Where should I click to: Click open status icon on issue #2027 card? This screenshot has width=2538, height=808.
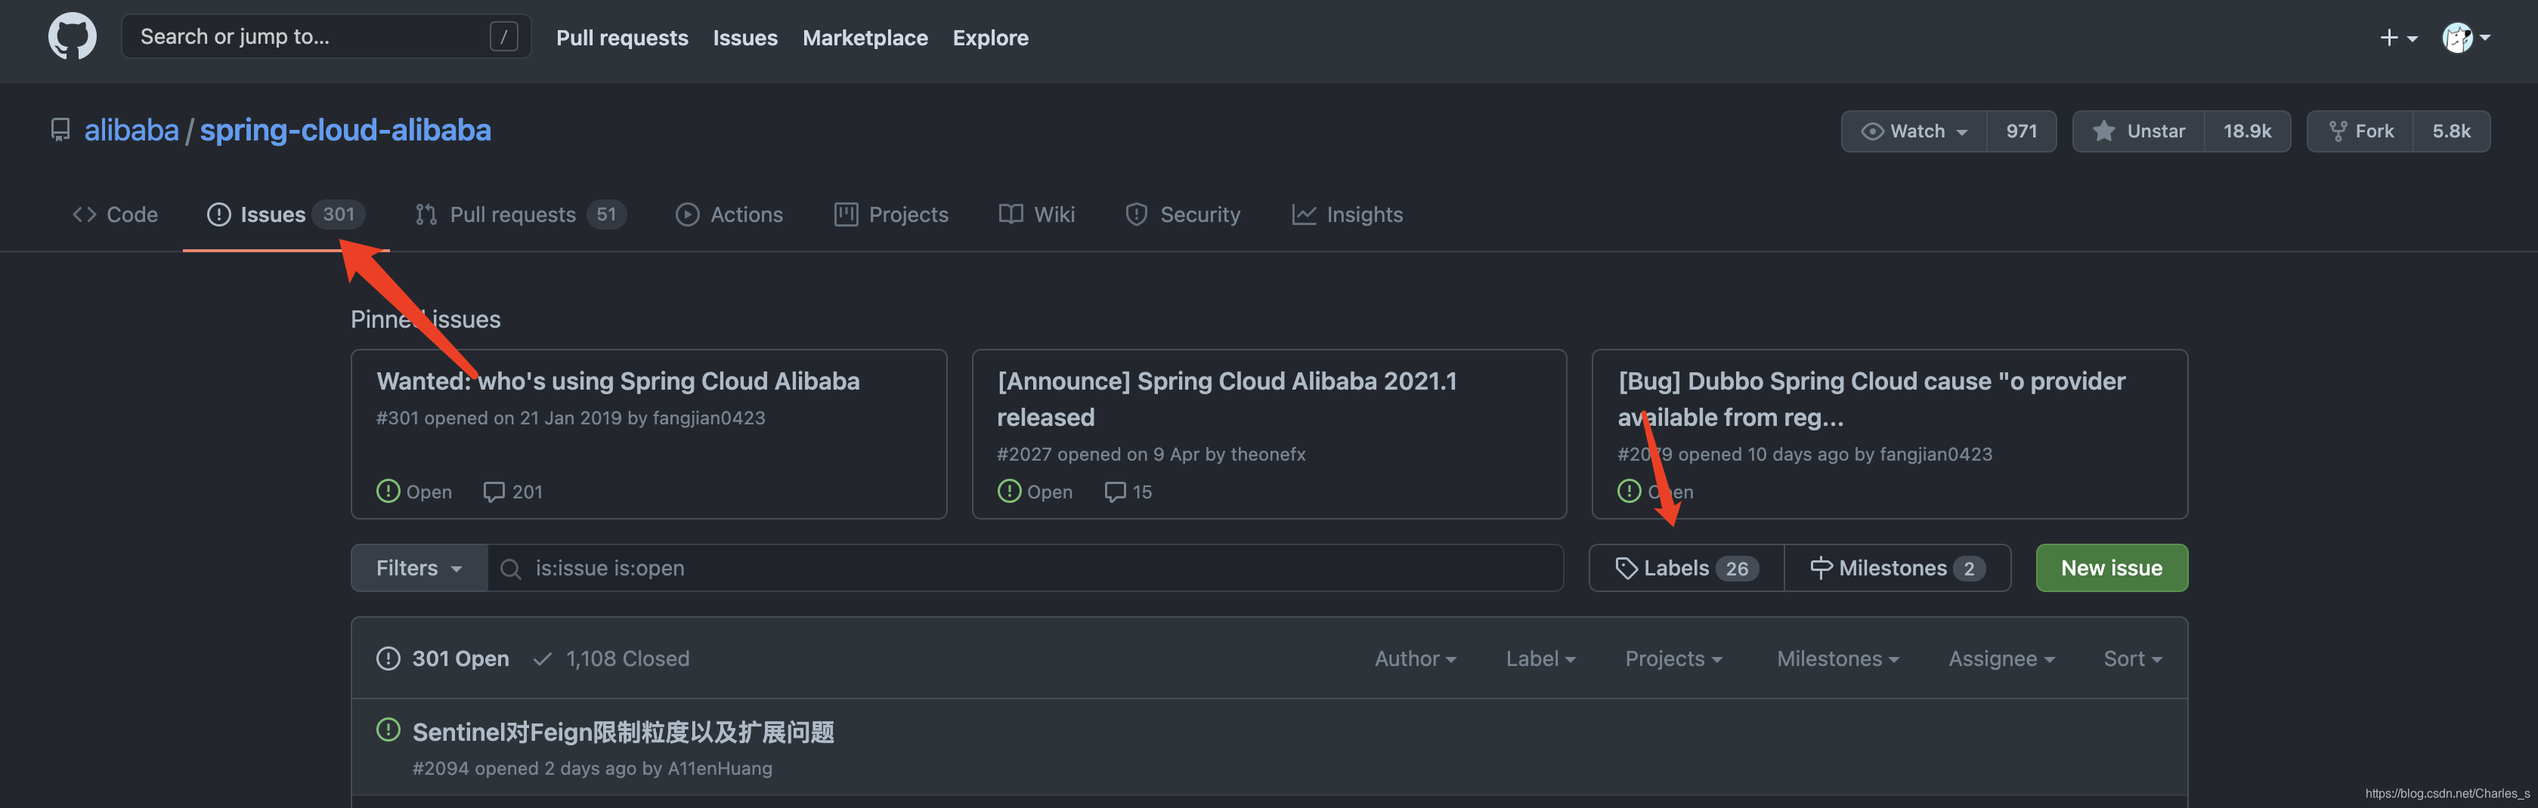[x=1009, y=490]
